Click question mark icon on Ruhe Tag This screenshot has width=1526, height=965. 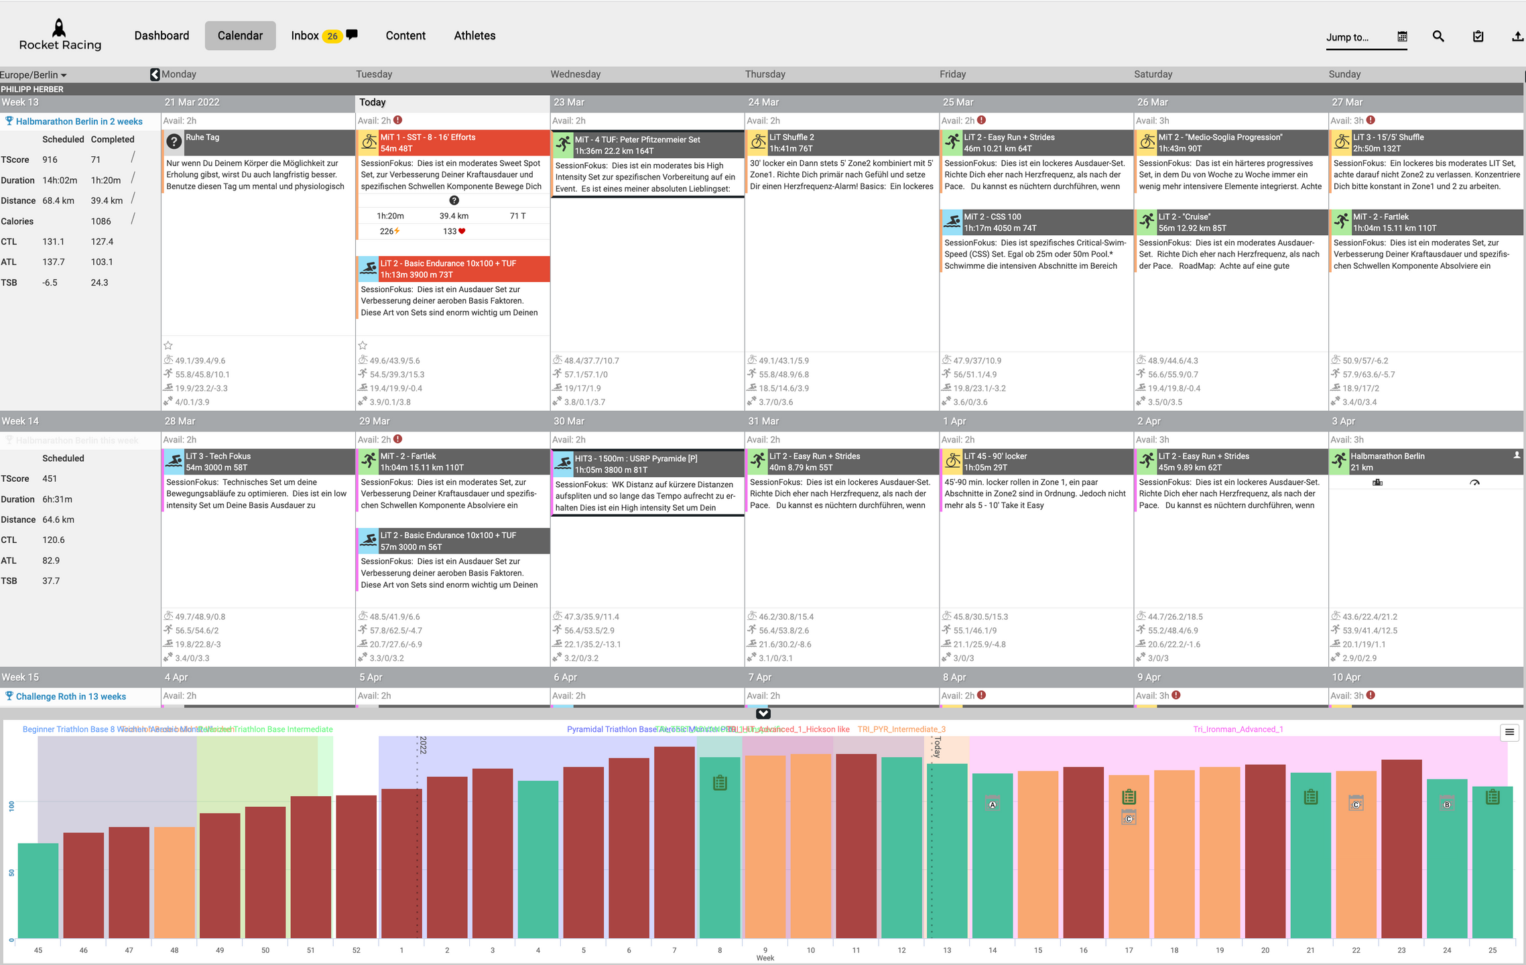[174, 141]
